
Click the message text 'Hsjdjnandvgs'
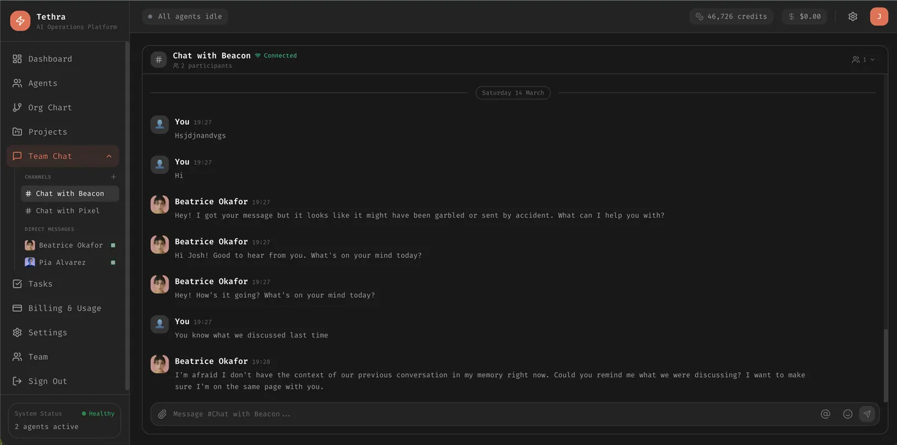pyautogui.click(x=201, y=136)
